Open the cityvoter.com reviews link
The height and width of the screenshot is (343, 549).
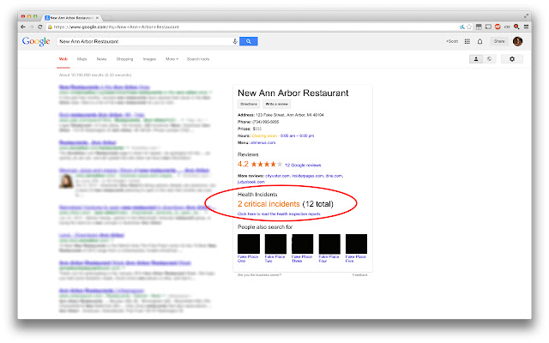[x=277, y=176]
